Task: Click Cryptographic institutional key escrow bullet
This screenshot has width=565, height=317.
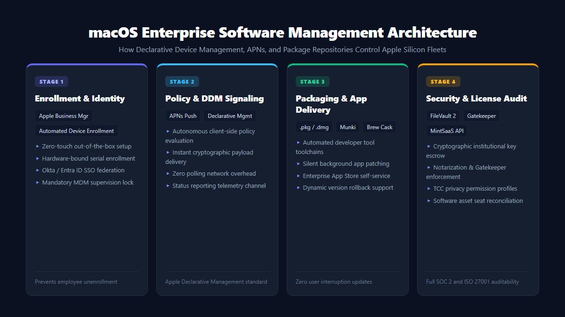Action: tap(471, 151)
